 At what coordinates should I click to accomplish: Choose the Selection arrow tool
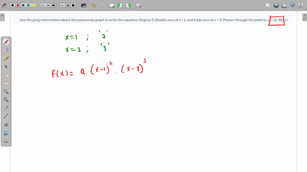[6, 67]
